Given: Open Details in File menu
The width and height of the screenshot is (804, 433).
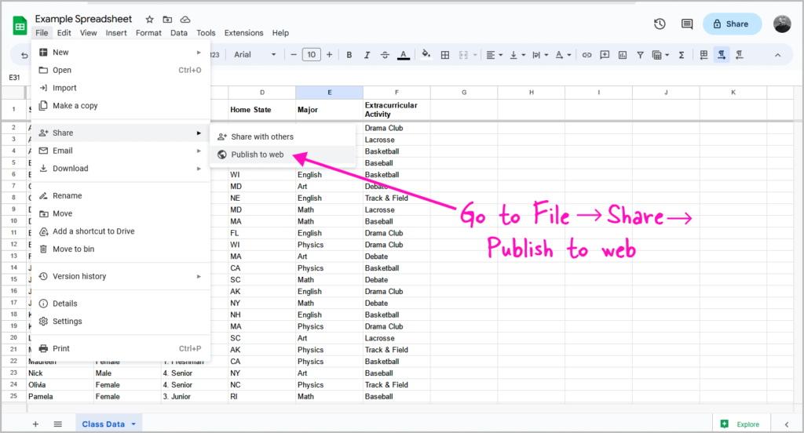Looking at the screenshot, I should click(120, 304).
